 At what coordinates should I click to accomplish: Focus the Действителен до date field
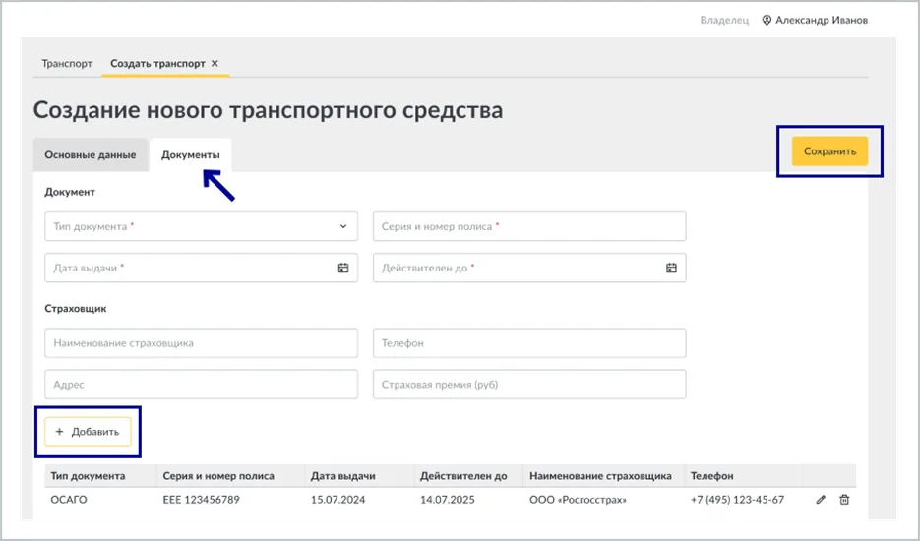click(529, 268)
